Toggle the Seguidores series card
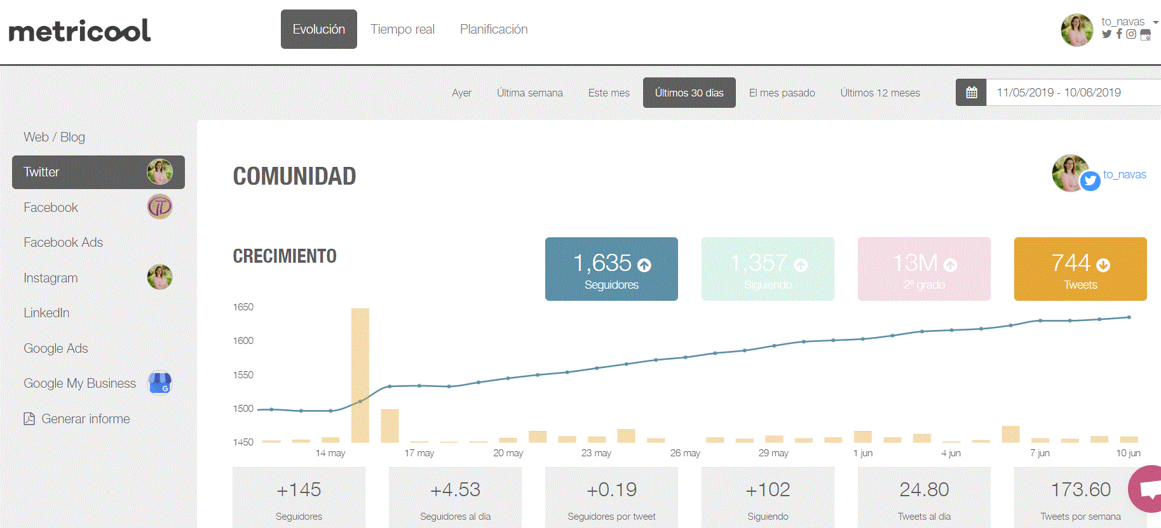The height and width of the screenshot is (528, 1161). pos(611,269)
